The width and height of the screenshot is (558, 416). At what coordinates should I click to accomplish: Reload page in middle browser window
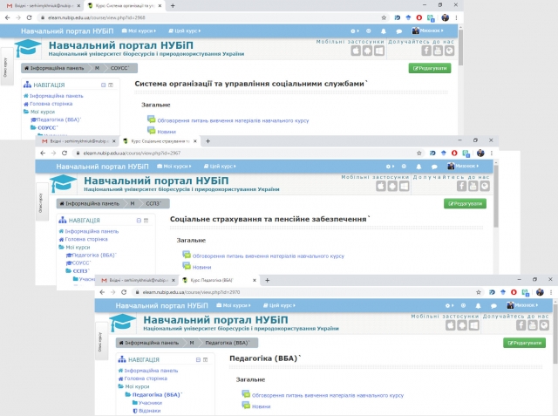[65, 153]
